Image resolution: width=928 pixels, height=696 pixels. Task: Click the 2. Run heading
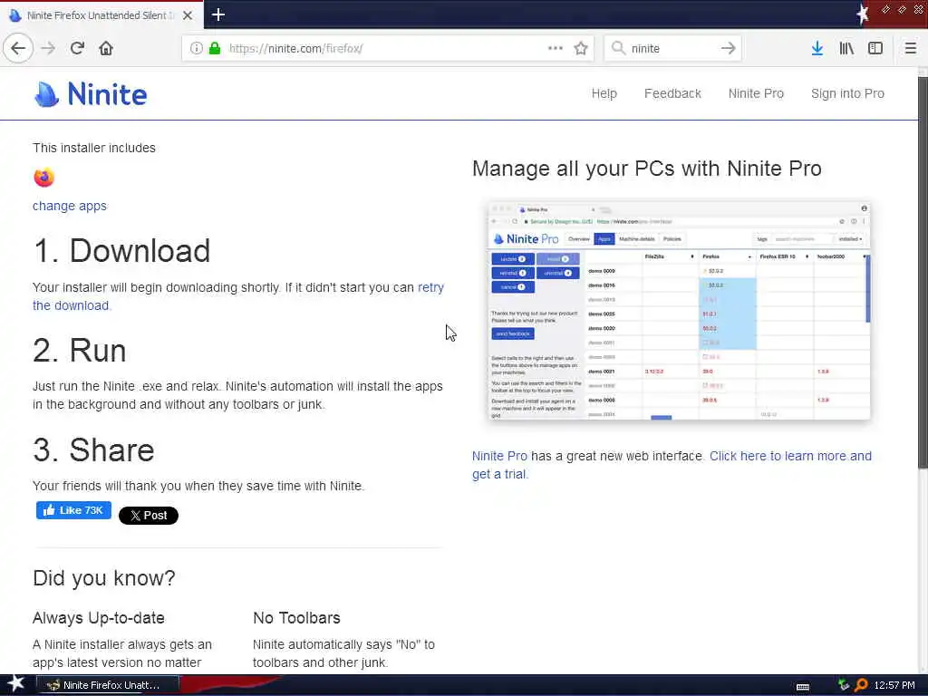(x=80, y=350)
